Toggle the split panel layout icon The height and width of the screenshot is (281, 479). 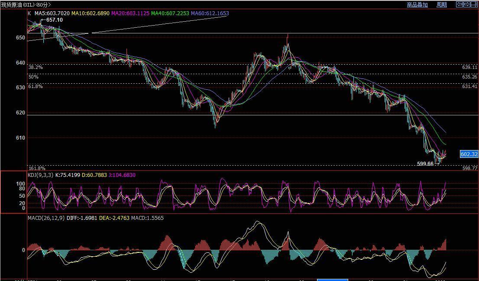(474, 4)
